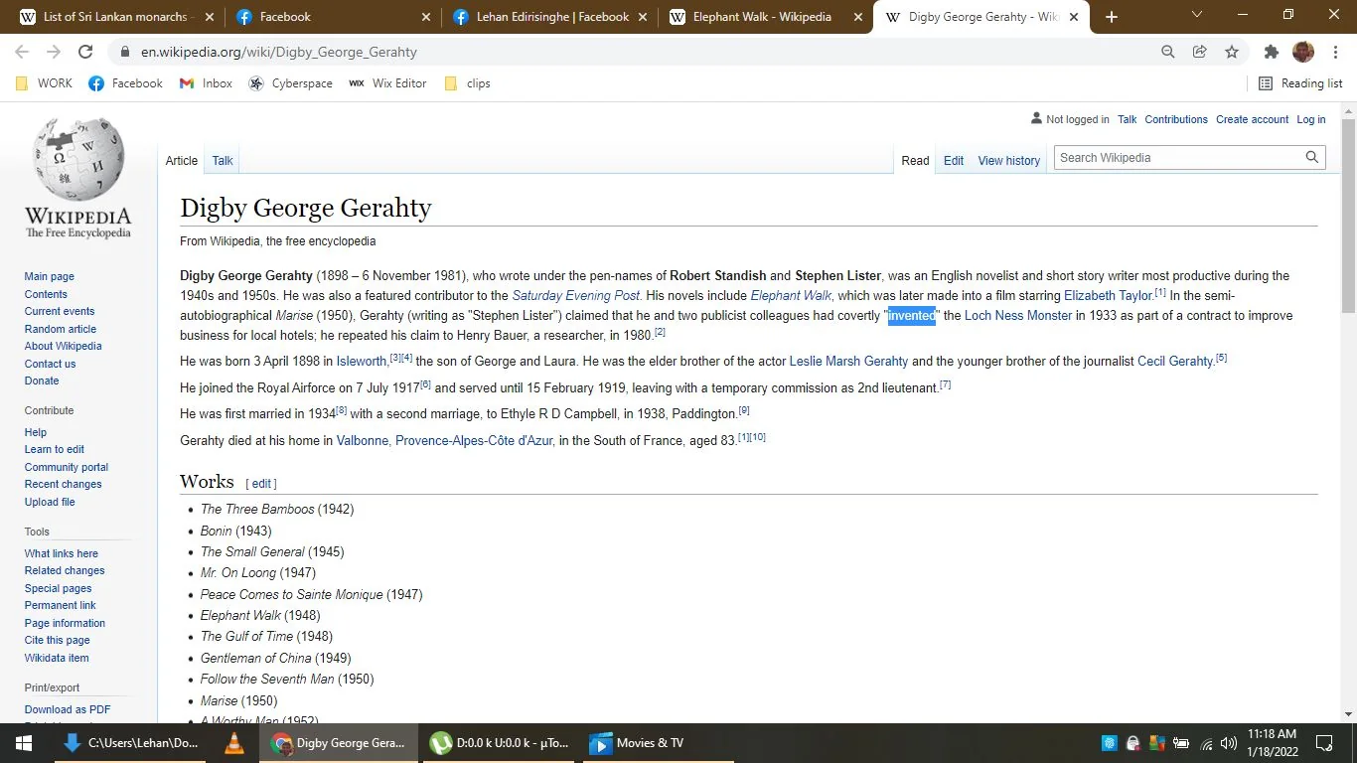Image resolution: width=1357 pixels, height=763 pixels.
Task: Open the notification center icon
Action: [x=1324, y=743]
